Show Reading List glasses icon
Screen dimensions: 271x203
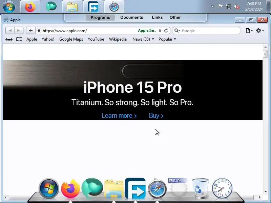pyautogui.click(x=9, y=40)
